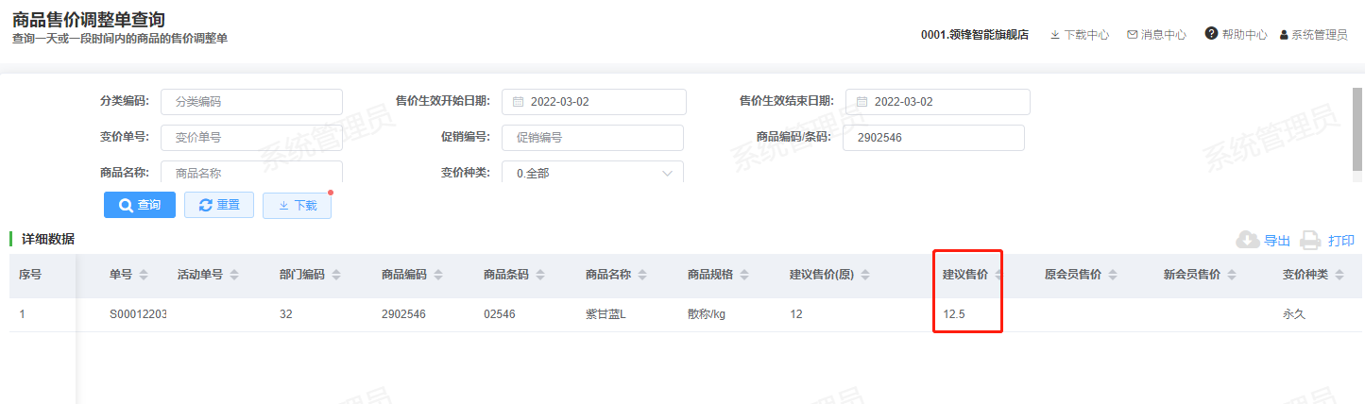Screen dimensions: 1365x404
Task: Focus the 分类编码 input field
Action: click(x=251, y=102)
